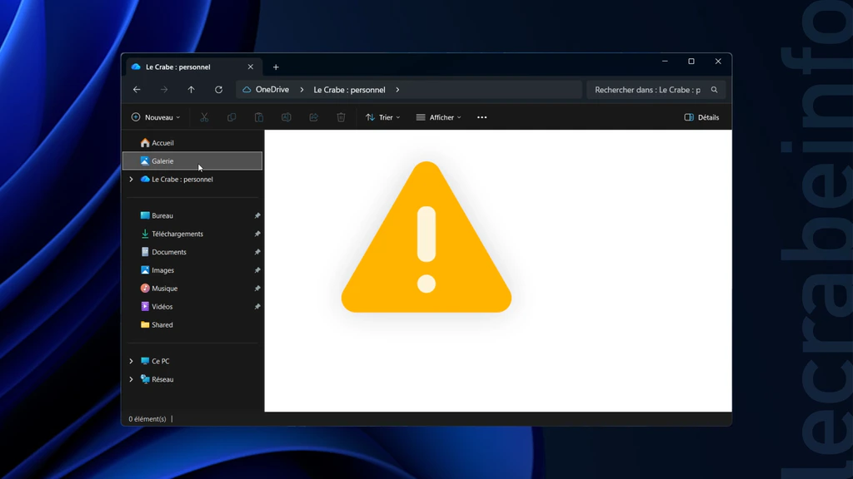Click the Copy icon in toolbar
Image resolution: width=853 pixels, height=479 pixels.
232,117
